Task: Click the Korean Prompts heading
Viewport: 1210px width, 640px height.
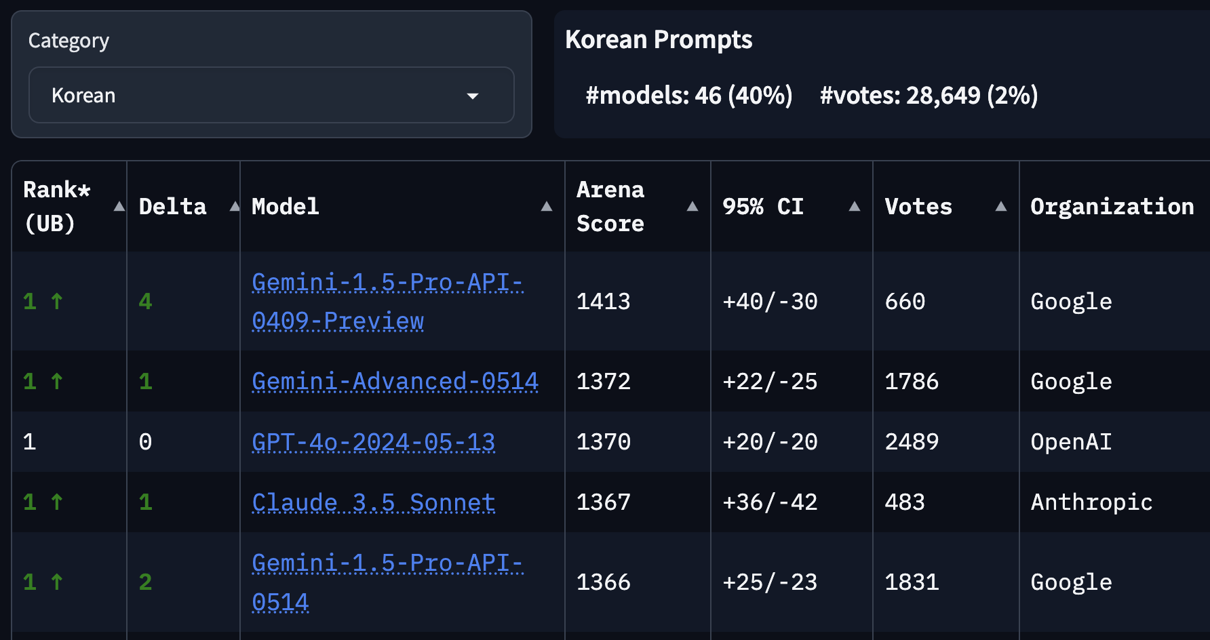Action: [x=659, y=40]
